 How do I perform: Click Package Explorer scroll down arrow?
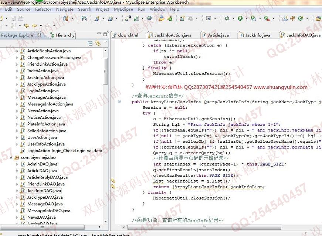point(106,222)
